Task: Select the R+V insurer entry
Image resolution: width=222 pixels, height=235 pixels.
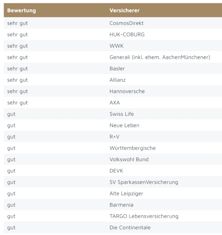Action: 114,137
